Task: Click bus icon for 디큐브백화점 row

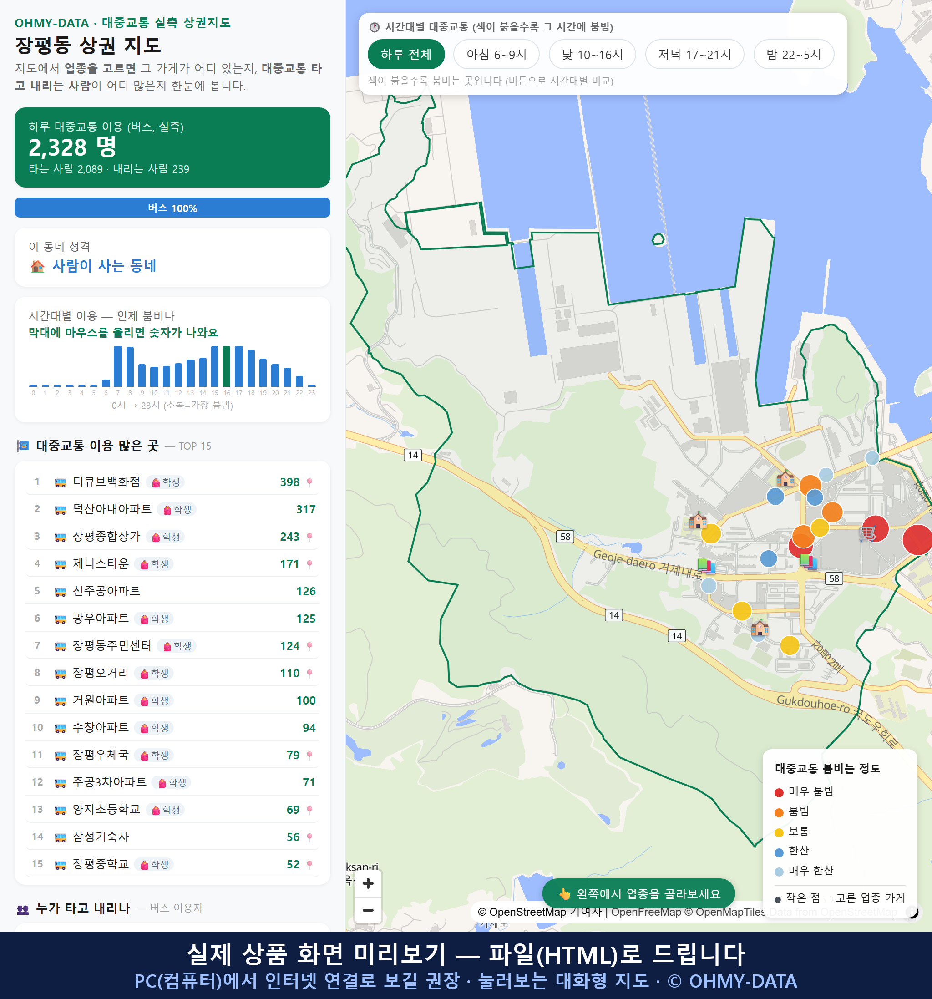Action: click(x=60, y=482)
